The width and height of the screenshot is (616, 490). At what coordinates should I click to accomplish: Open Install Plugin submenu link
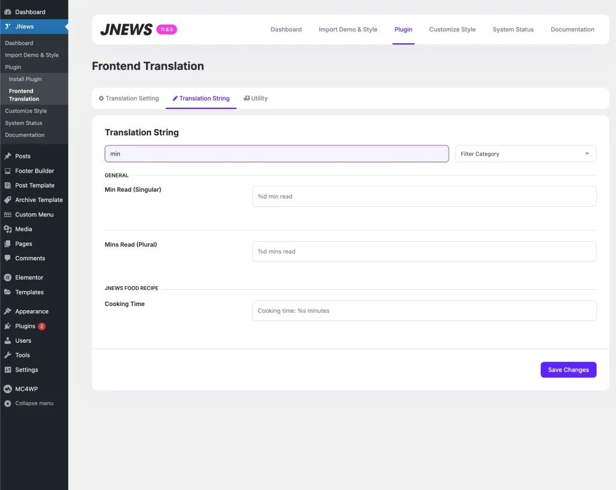[x=25, y=79]
